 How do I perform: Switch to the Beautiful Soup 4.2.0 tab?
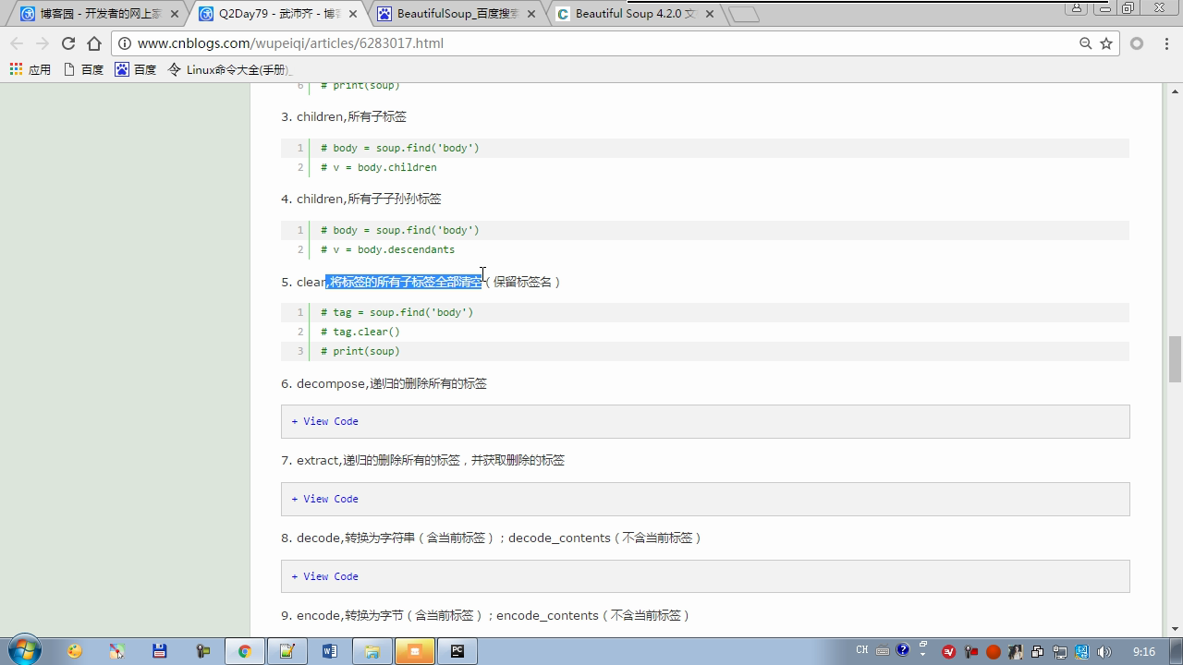click(627, 14)
